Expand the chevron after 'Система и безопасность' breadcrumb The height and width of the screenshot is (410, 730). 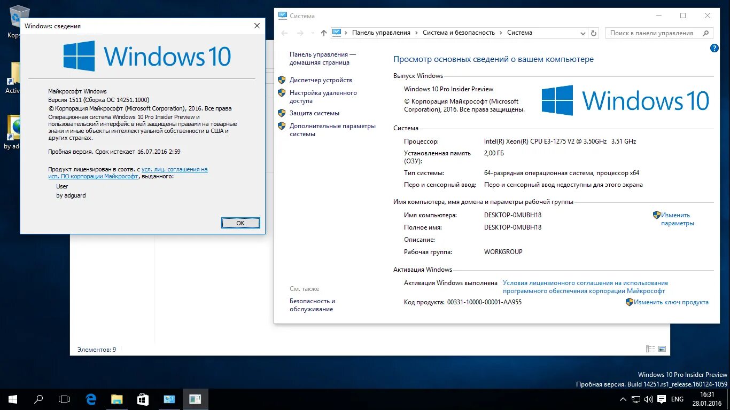pyautogui.click(x=501, y=33)
